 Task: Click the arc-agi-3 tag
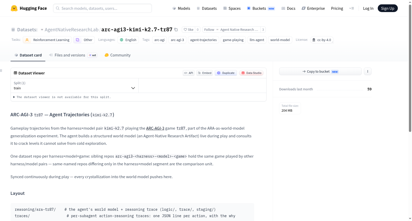tap(177, 40)
